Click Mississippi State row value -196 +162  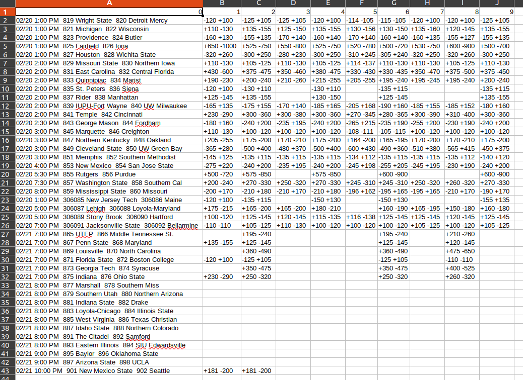(361, 192)
